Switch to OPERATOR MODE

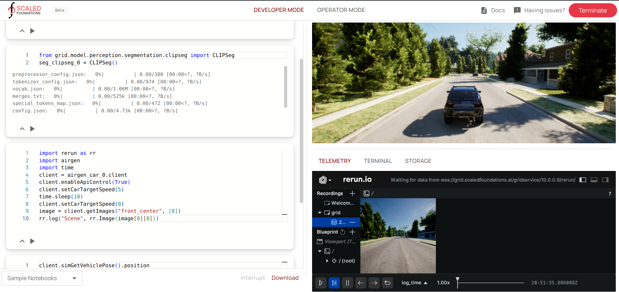point(341,10)
